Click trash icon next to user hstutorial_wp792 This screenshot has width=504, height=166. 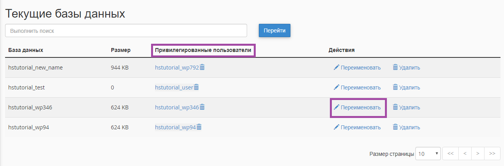point(202,67)
